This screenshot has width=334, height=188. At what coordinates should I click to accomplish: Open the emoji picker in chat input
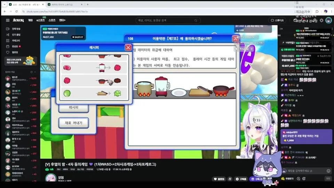[x=328, y=171]
